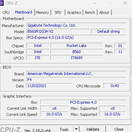
Task: Expand the Tools dropdown arrow
Action: coord(76,129)
